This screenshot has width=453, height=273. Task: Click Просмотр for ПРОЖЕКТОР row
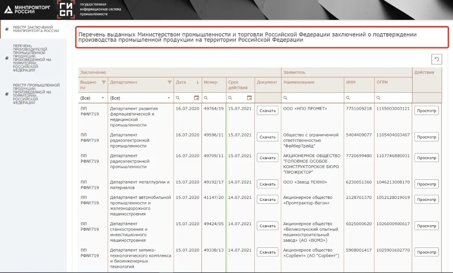click(426, 158)
